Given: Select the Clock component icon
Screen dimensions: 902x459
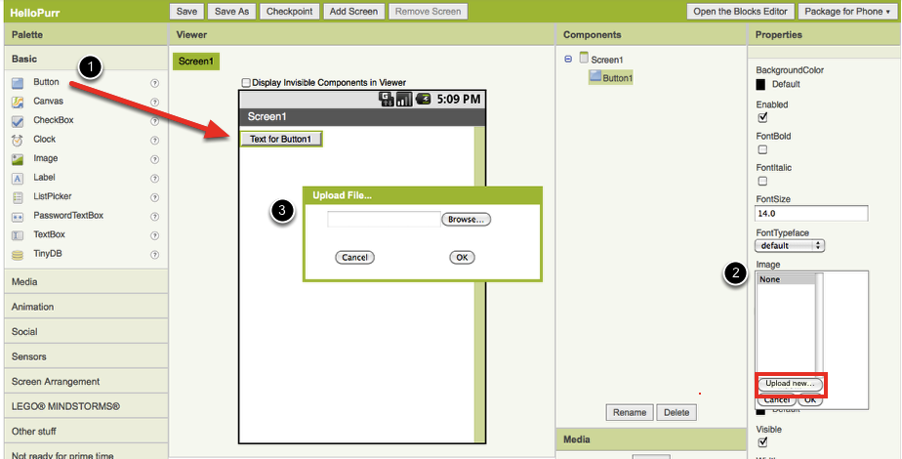Looking at the screenshot, I should tap(18, 141).
